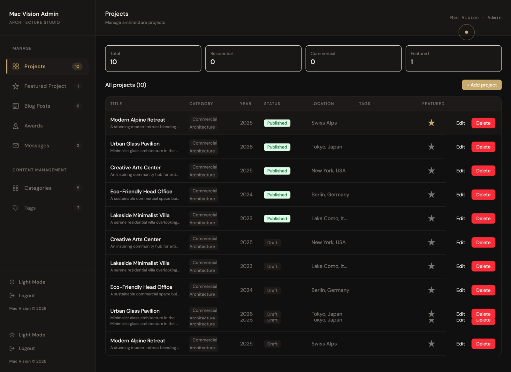Click the "All projects (10)" heading
The image size is (511, 372).
(126, 85)
